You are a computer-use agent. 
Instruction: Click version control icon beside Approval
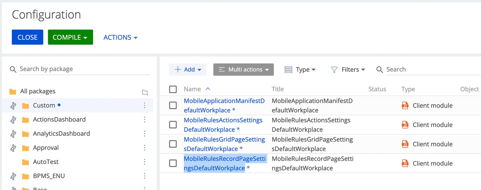coord(13,148)
